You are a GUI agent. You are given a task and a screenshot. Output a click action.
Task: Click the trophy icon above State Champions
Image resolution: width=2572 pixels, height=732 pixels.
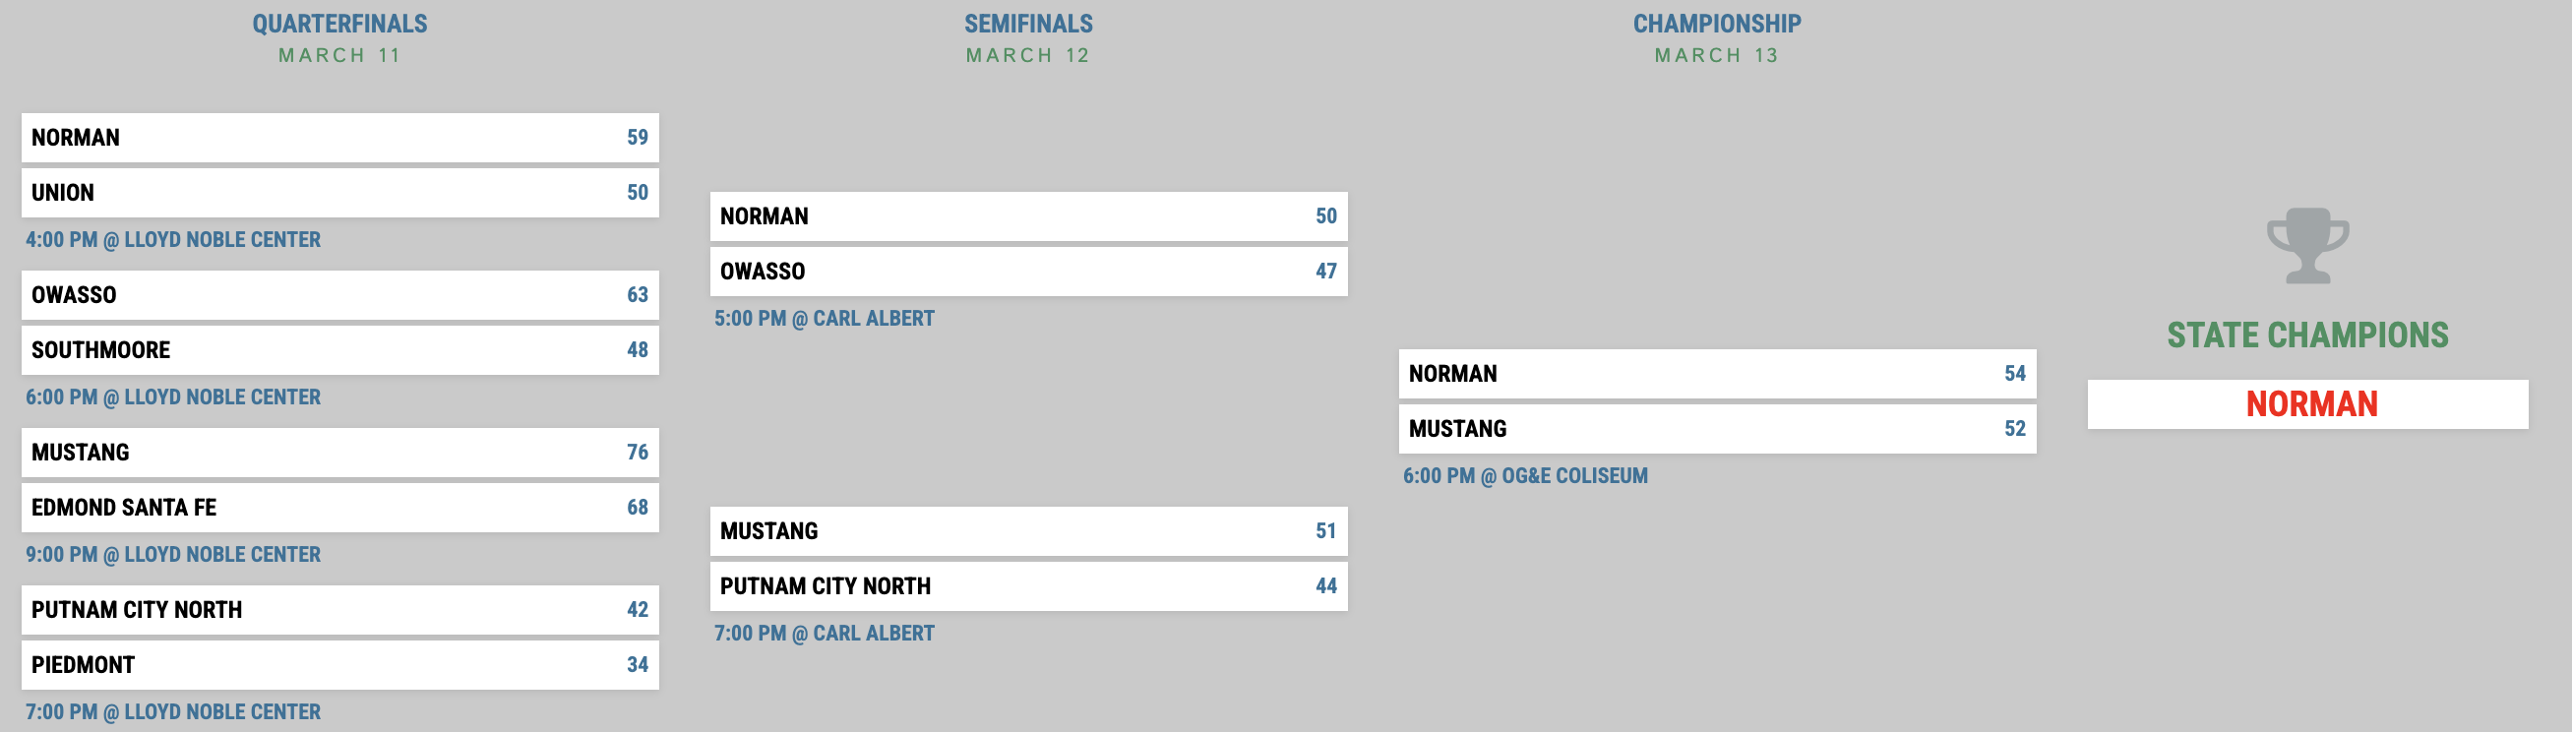point(2306,246)
